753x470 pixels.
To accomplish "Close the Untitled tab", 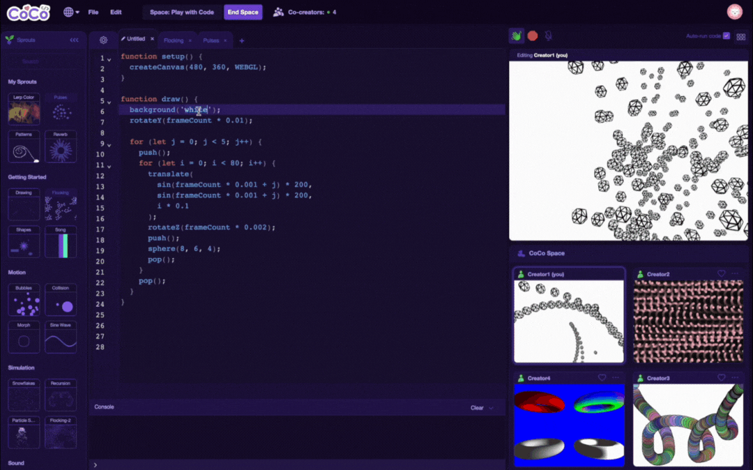I will point(152,39).
